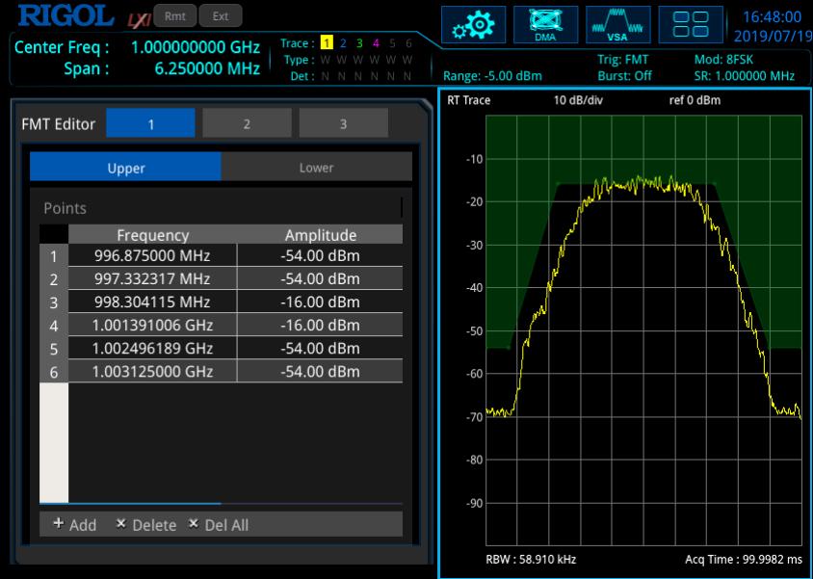Select frequency cell 997.332317 MHz

[152, 278]
